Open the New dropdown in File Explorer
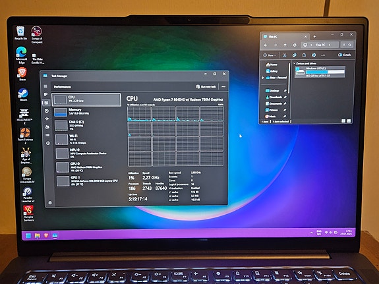 pyautogui.click(x=270, y=55)
